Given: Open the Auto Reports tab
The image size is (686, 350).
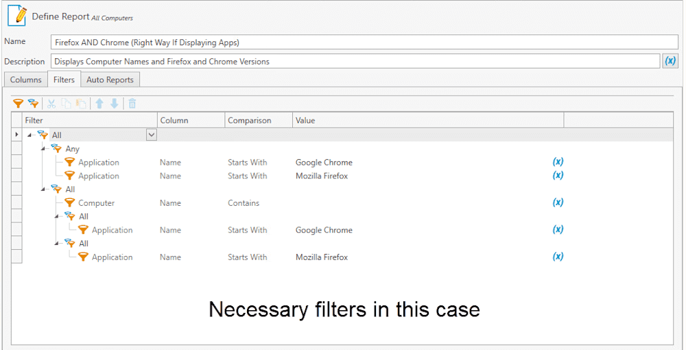Looking at the screenshot, I should [x=110, y=80].
